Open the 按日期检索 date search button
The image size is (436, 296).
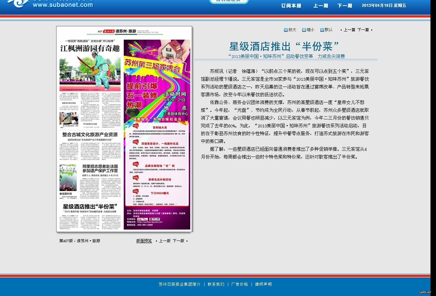(x=229, y=1)
